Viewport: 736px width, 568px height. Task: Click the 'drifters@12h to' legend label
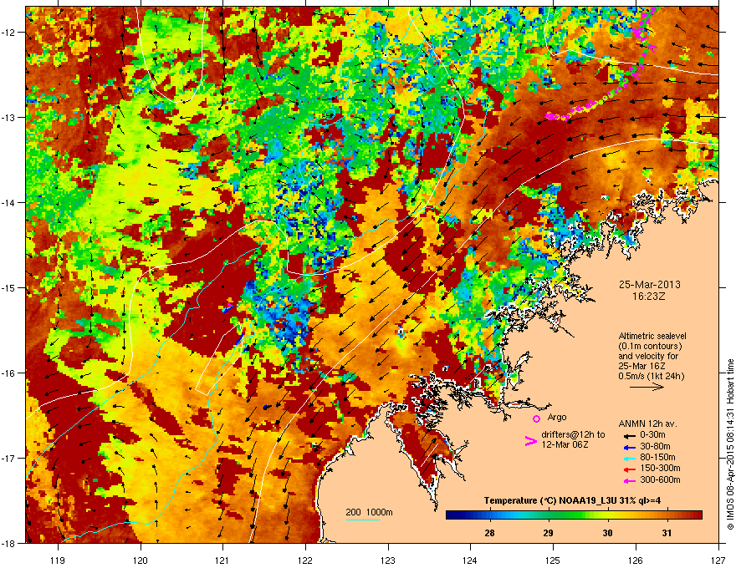[x=573, y=434]
